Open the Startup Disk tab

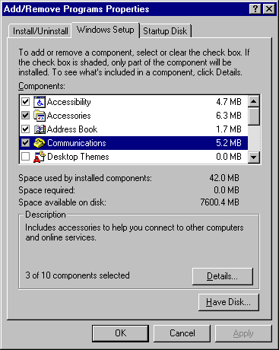point(165,31)
